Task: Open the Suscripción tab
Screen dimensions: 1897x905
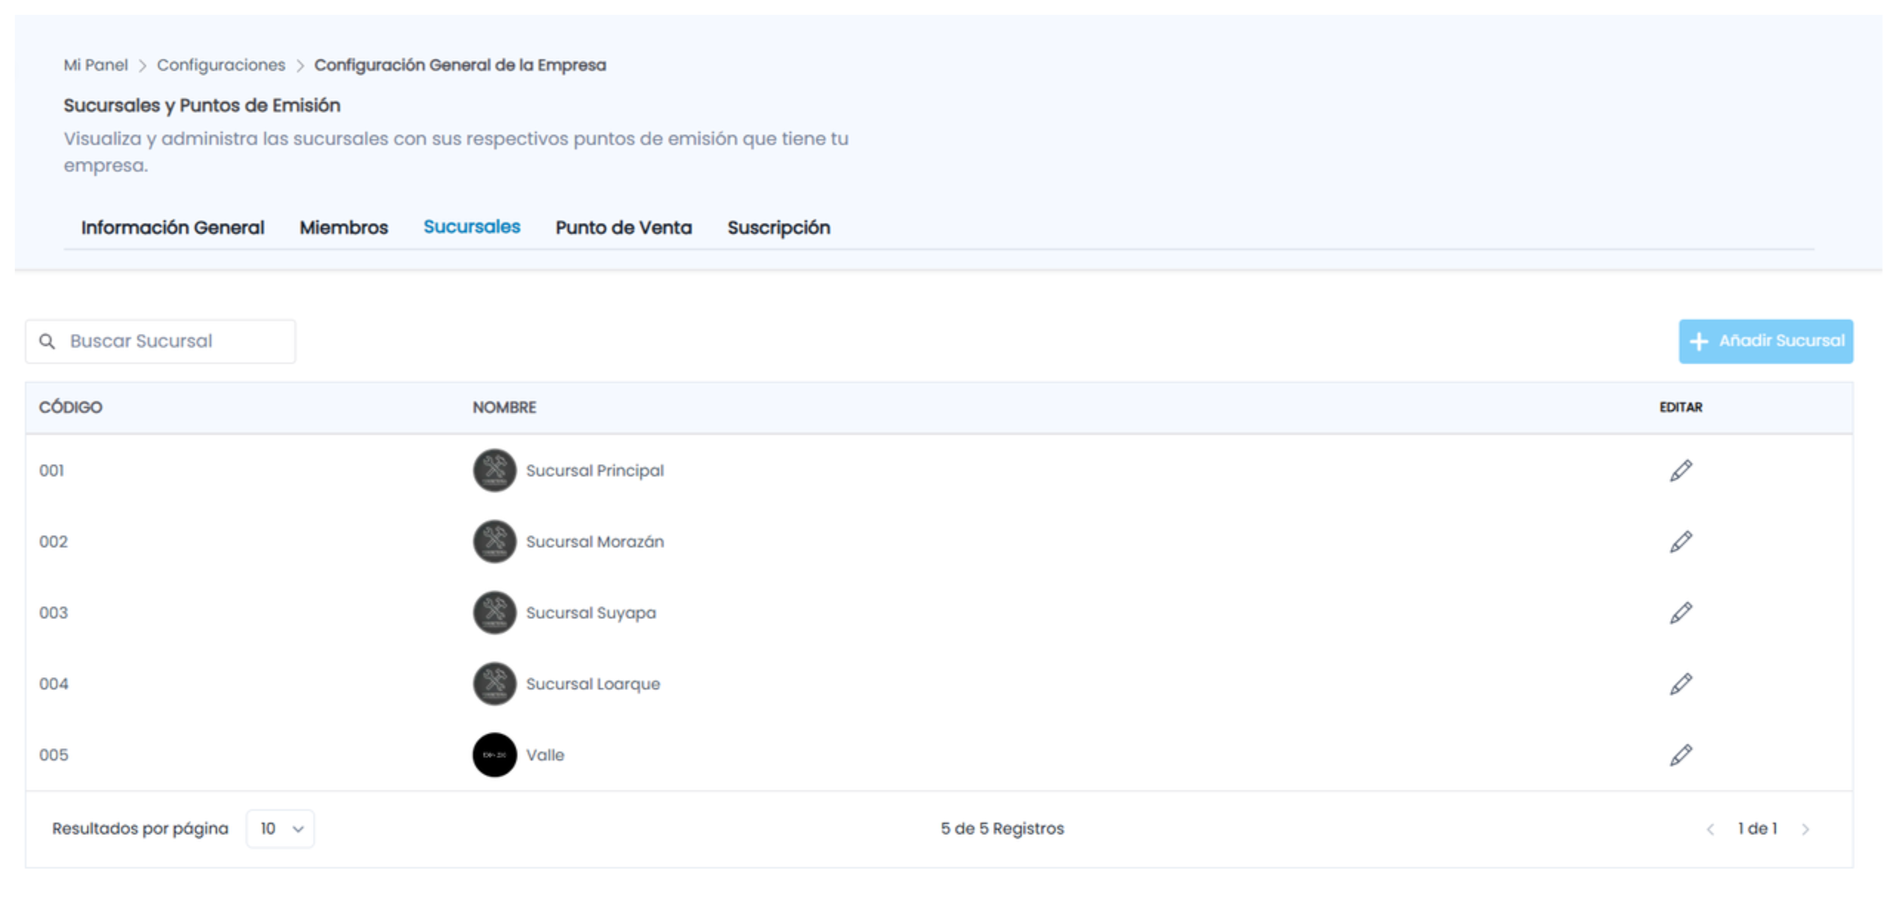Action: [778, 228]
